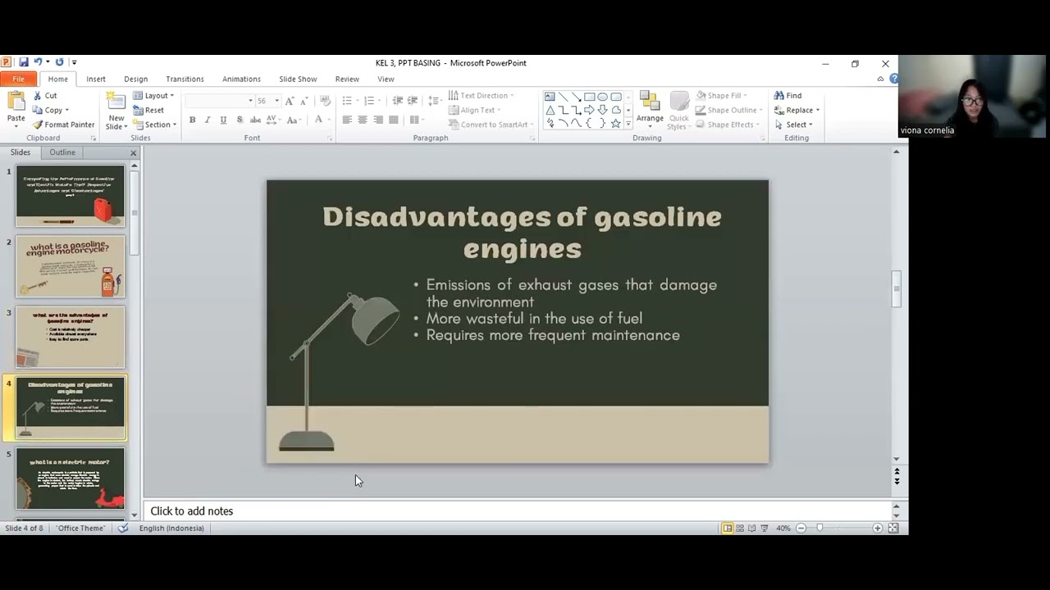
Task: Toggle Justify paragraph alignment
Action: [x=394, y=120]
